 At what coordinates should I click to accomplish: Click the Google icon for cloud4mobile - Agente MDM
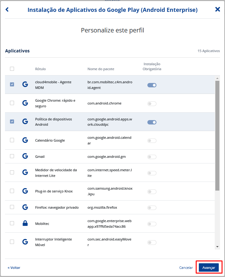[25, 85]
